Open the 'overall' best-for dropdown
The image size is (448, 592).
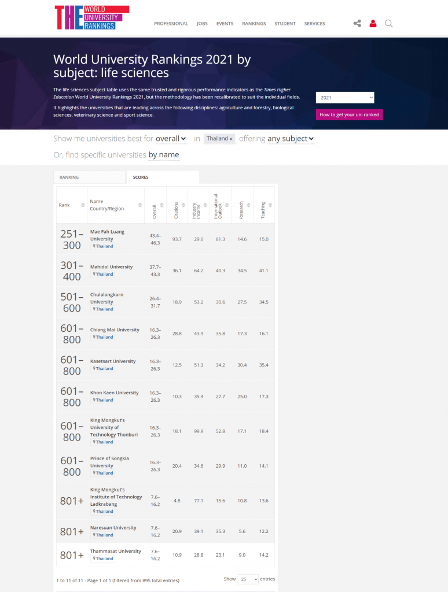[171, 139]
